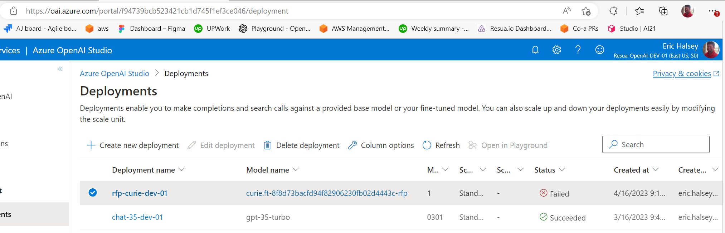The height and width of the screenshot is (233, 725).
Task: Click the Delete deployment trash icon
Action: click(x=267, y=145)
